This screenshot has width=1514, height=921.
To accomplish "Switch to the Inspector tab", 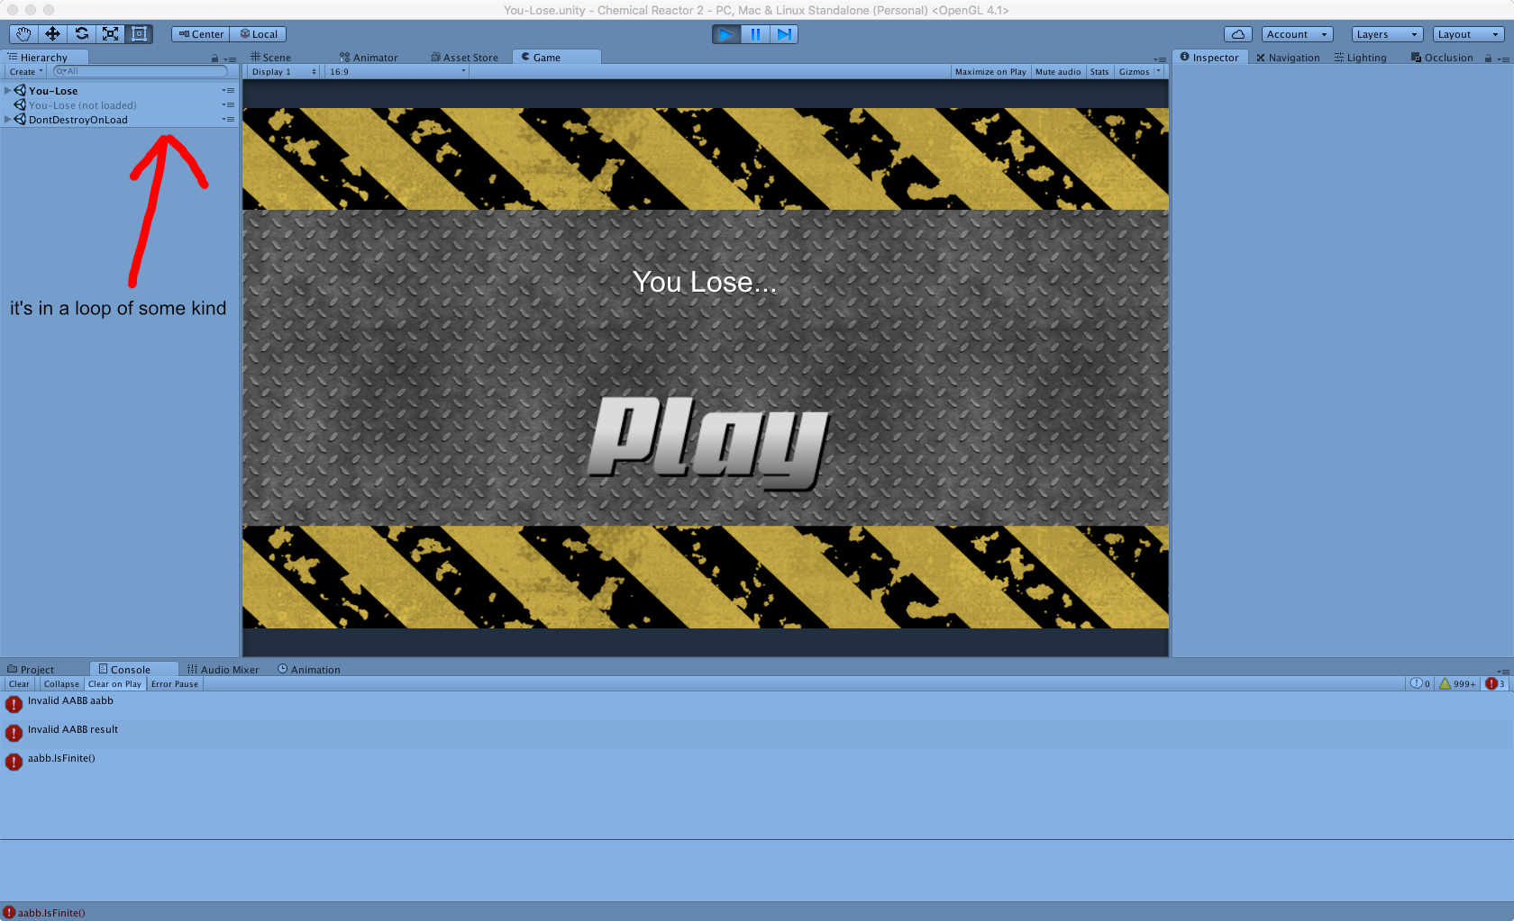I will [1209, 58].
